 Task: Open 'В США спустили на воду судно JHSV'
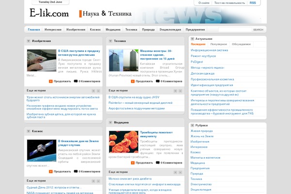pos(134,97)
